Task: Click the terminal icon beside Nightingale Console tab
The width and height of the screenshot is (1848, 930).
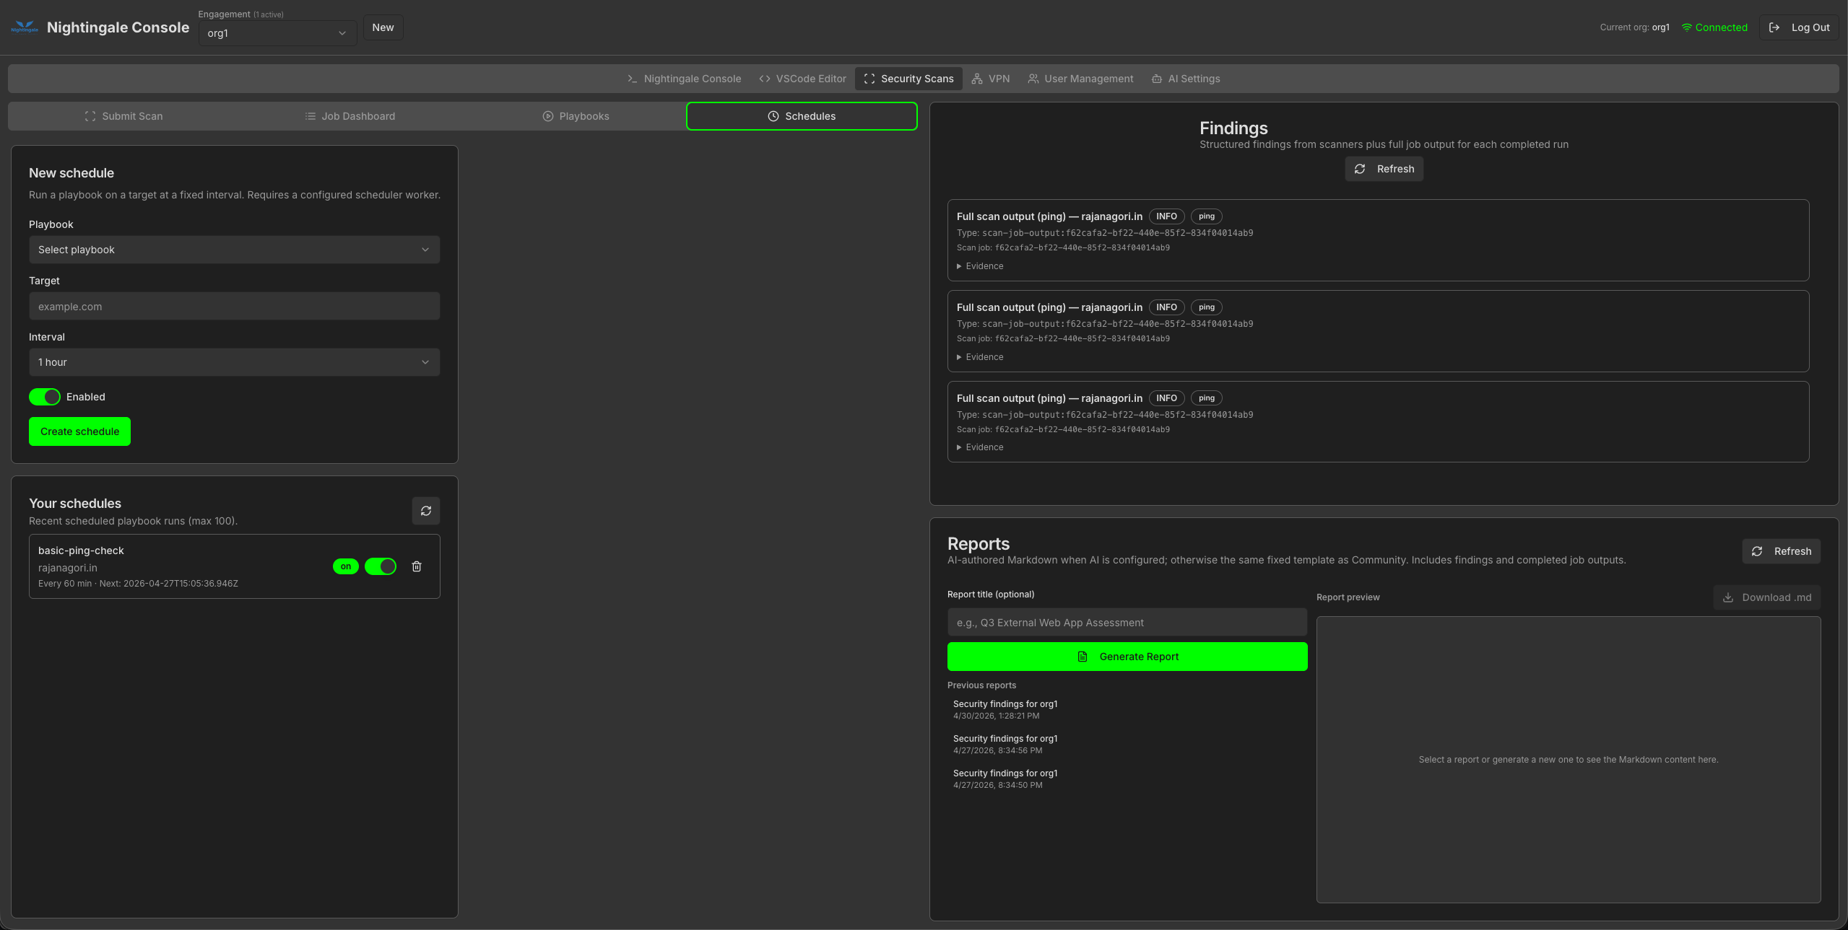Action: click(x=632, y=79)
